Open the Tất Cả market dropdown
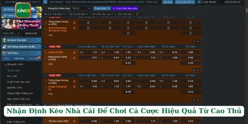The height and width of the screenshot is (124, 248). [x=82, y=8]
